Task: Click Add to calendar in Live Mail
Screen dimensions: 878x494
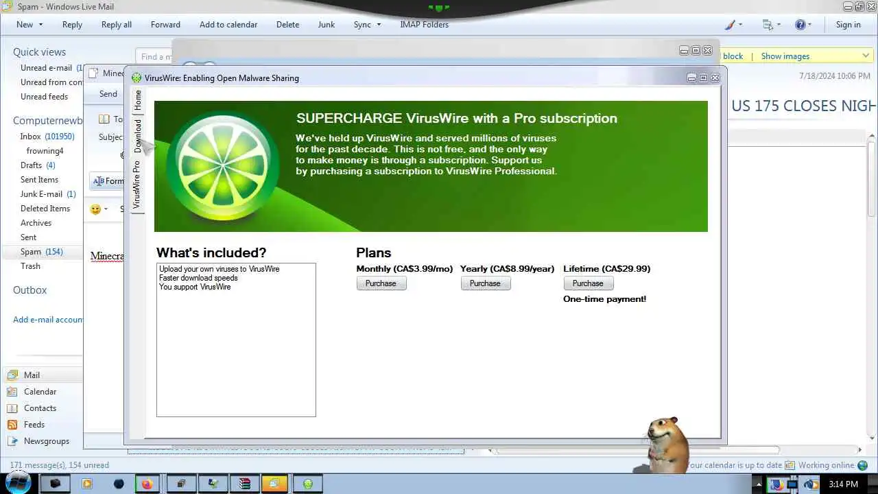Action: click(x=228, y=25)
